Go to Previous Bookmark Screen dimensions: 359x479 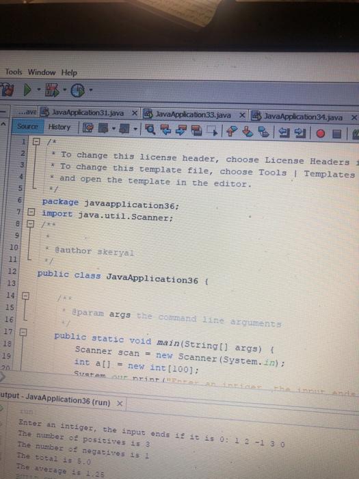(x=232, y=131)
